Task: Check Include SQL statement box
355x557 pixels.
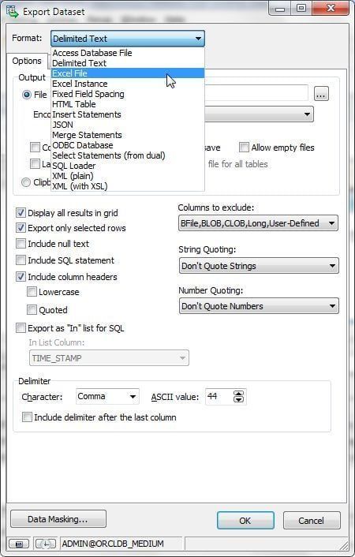Action: coord(21,260)
